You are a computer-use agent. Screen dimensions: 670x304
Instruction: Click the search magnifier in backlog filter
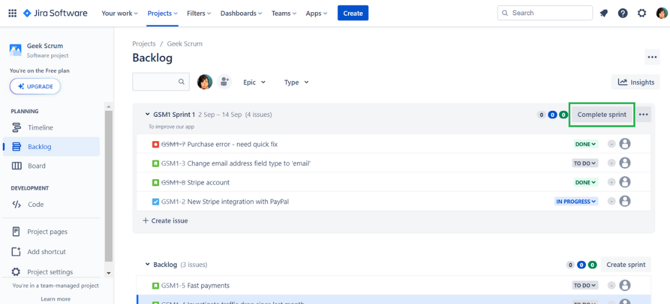[x=181, y=82]
